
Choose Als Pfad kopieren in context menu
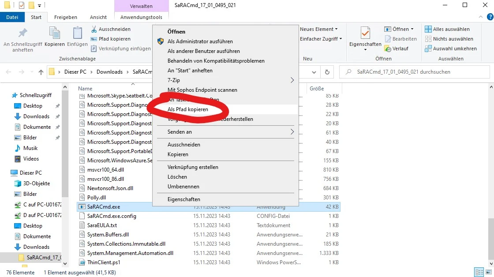[188, 109]
